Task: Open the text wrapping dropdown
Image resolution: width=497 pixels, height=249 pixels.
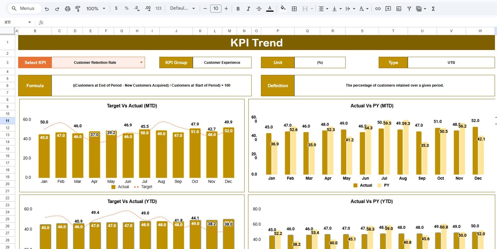Action: coord(350,9)
